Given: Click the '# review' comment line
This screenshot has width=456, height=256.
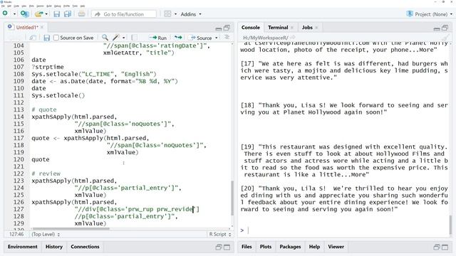Looking at the screenshot, I should [46, 174].
